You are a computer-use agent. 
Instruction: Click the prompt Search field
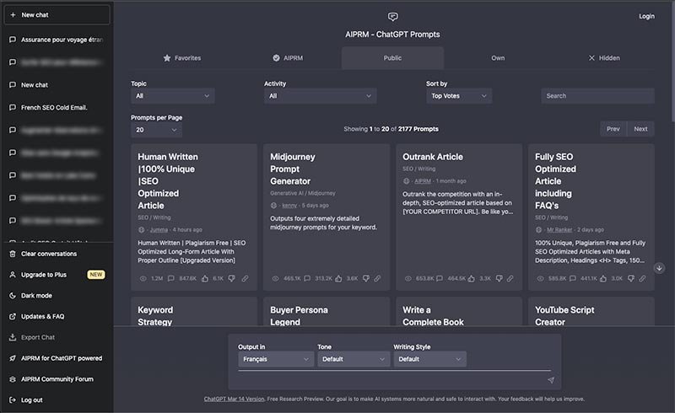point(597,96)
